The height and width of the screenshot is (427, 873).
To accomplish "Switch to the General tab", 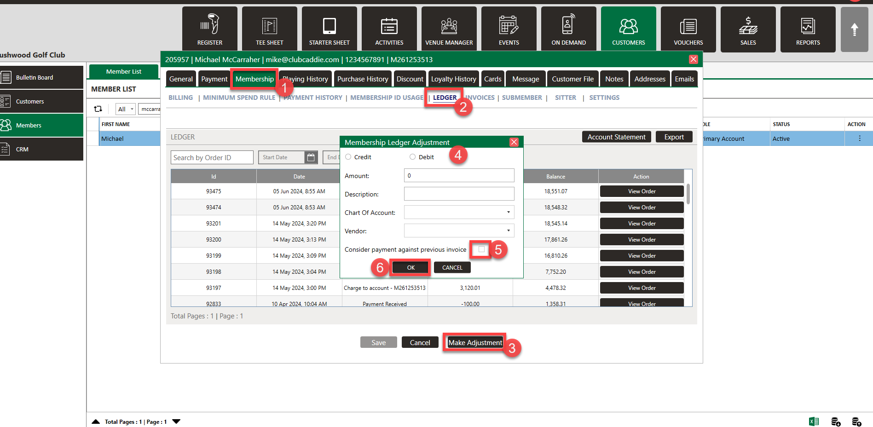I will pyautogui.click(x=181, y=79).
